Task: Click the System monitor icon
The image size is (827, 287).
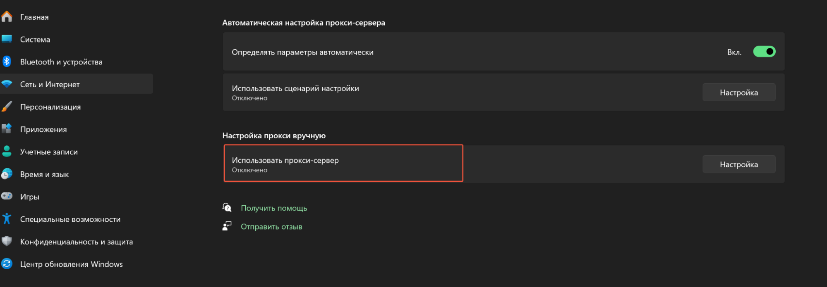Action: point(7,39)
